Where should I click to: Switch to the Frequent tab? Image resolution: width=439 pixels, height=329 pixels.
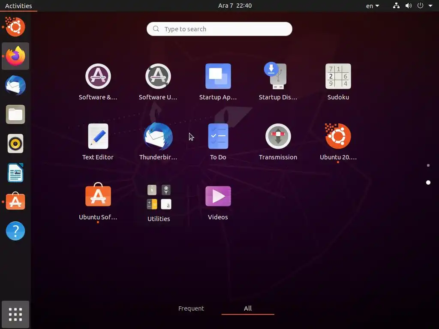[x=191, y=308]
